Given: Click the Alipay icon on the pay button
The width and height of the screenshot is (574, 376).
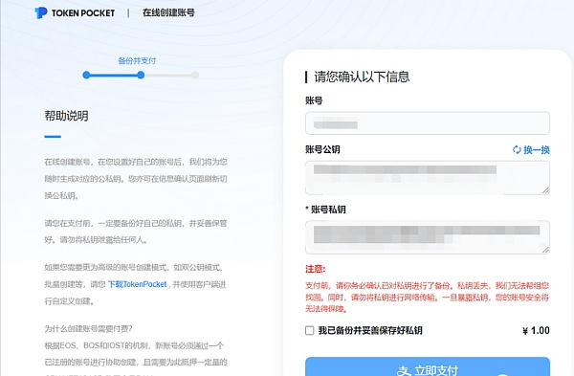Looking at the screenshot, I should [x=404, y=370].
